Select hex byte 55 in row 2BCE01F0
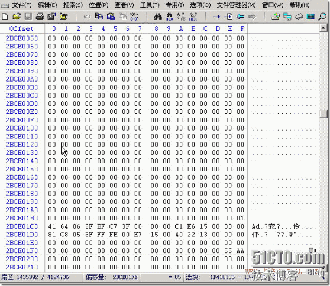Viewport: 330px width, 286px height. (228, 251)
